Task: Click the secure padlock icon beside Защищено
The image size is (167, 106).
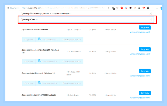Action: point(8,8)
